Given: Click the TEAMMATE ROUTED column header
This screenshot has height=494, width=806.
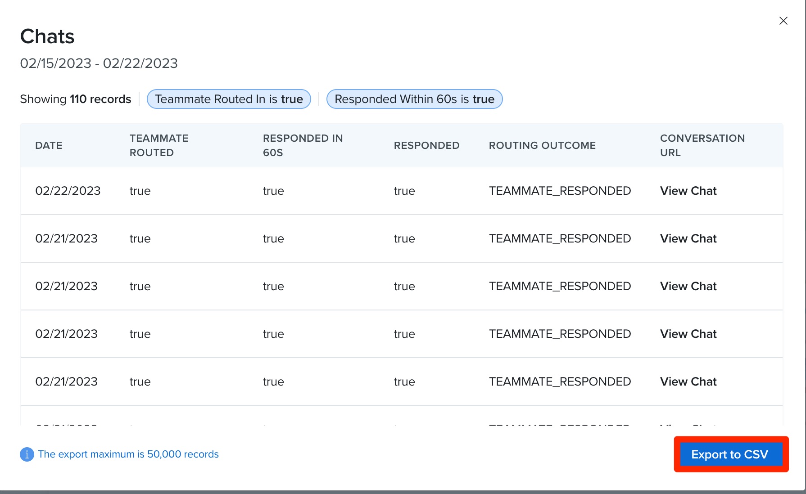Looking at the screenshot, I should tap(159, 145).
